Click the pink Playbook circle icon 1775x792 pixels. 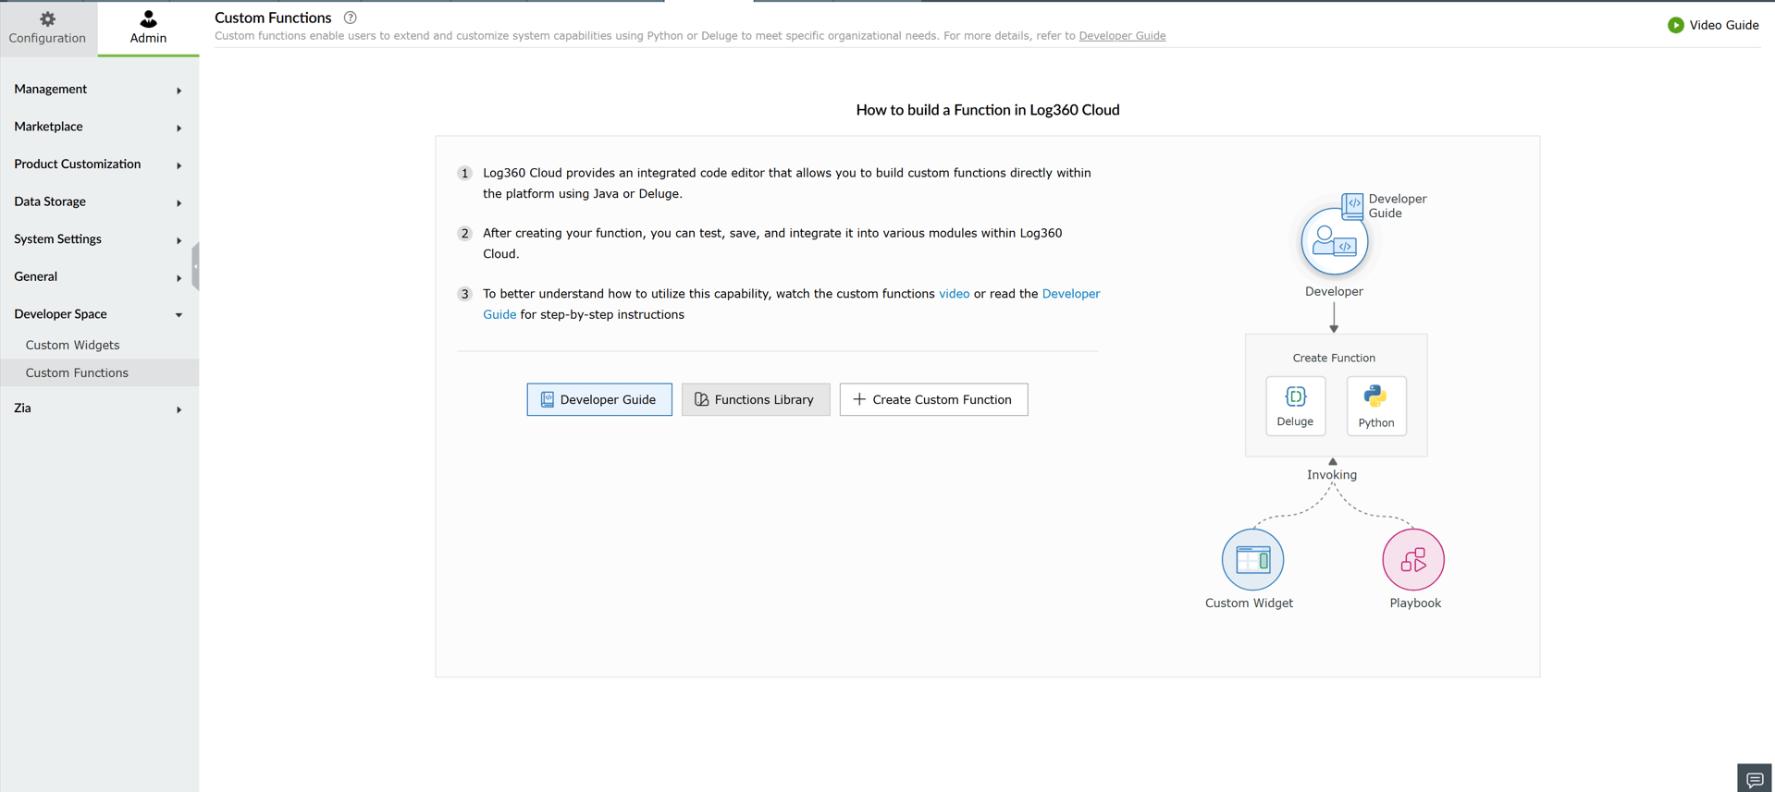[1413, 559]
